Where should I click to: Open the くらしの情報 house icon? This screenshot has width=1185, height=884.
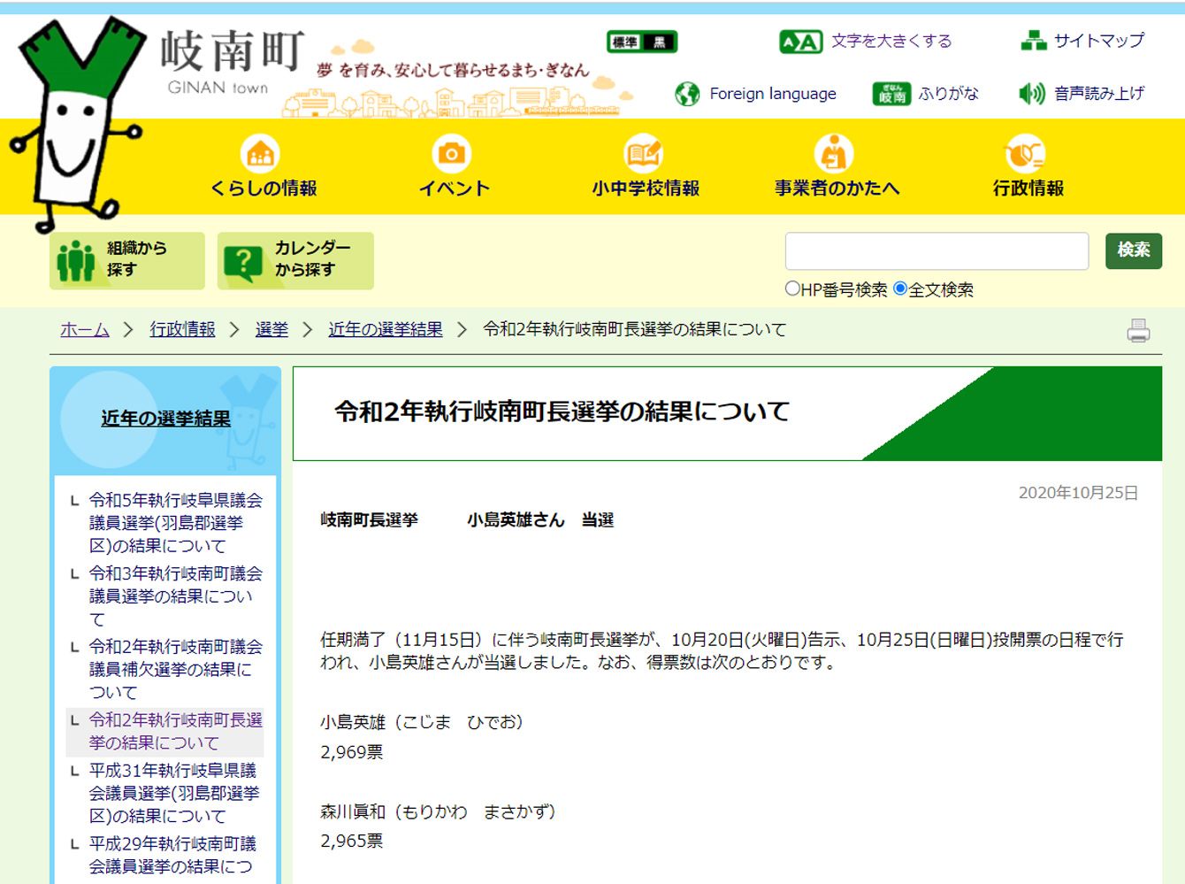coord(260,154)
